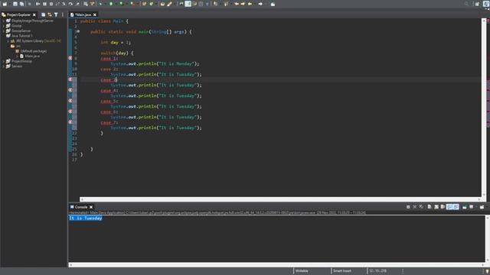490x275 pixels.
Task: Click the Save icon in toolbar
Action: [15, 4]
